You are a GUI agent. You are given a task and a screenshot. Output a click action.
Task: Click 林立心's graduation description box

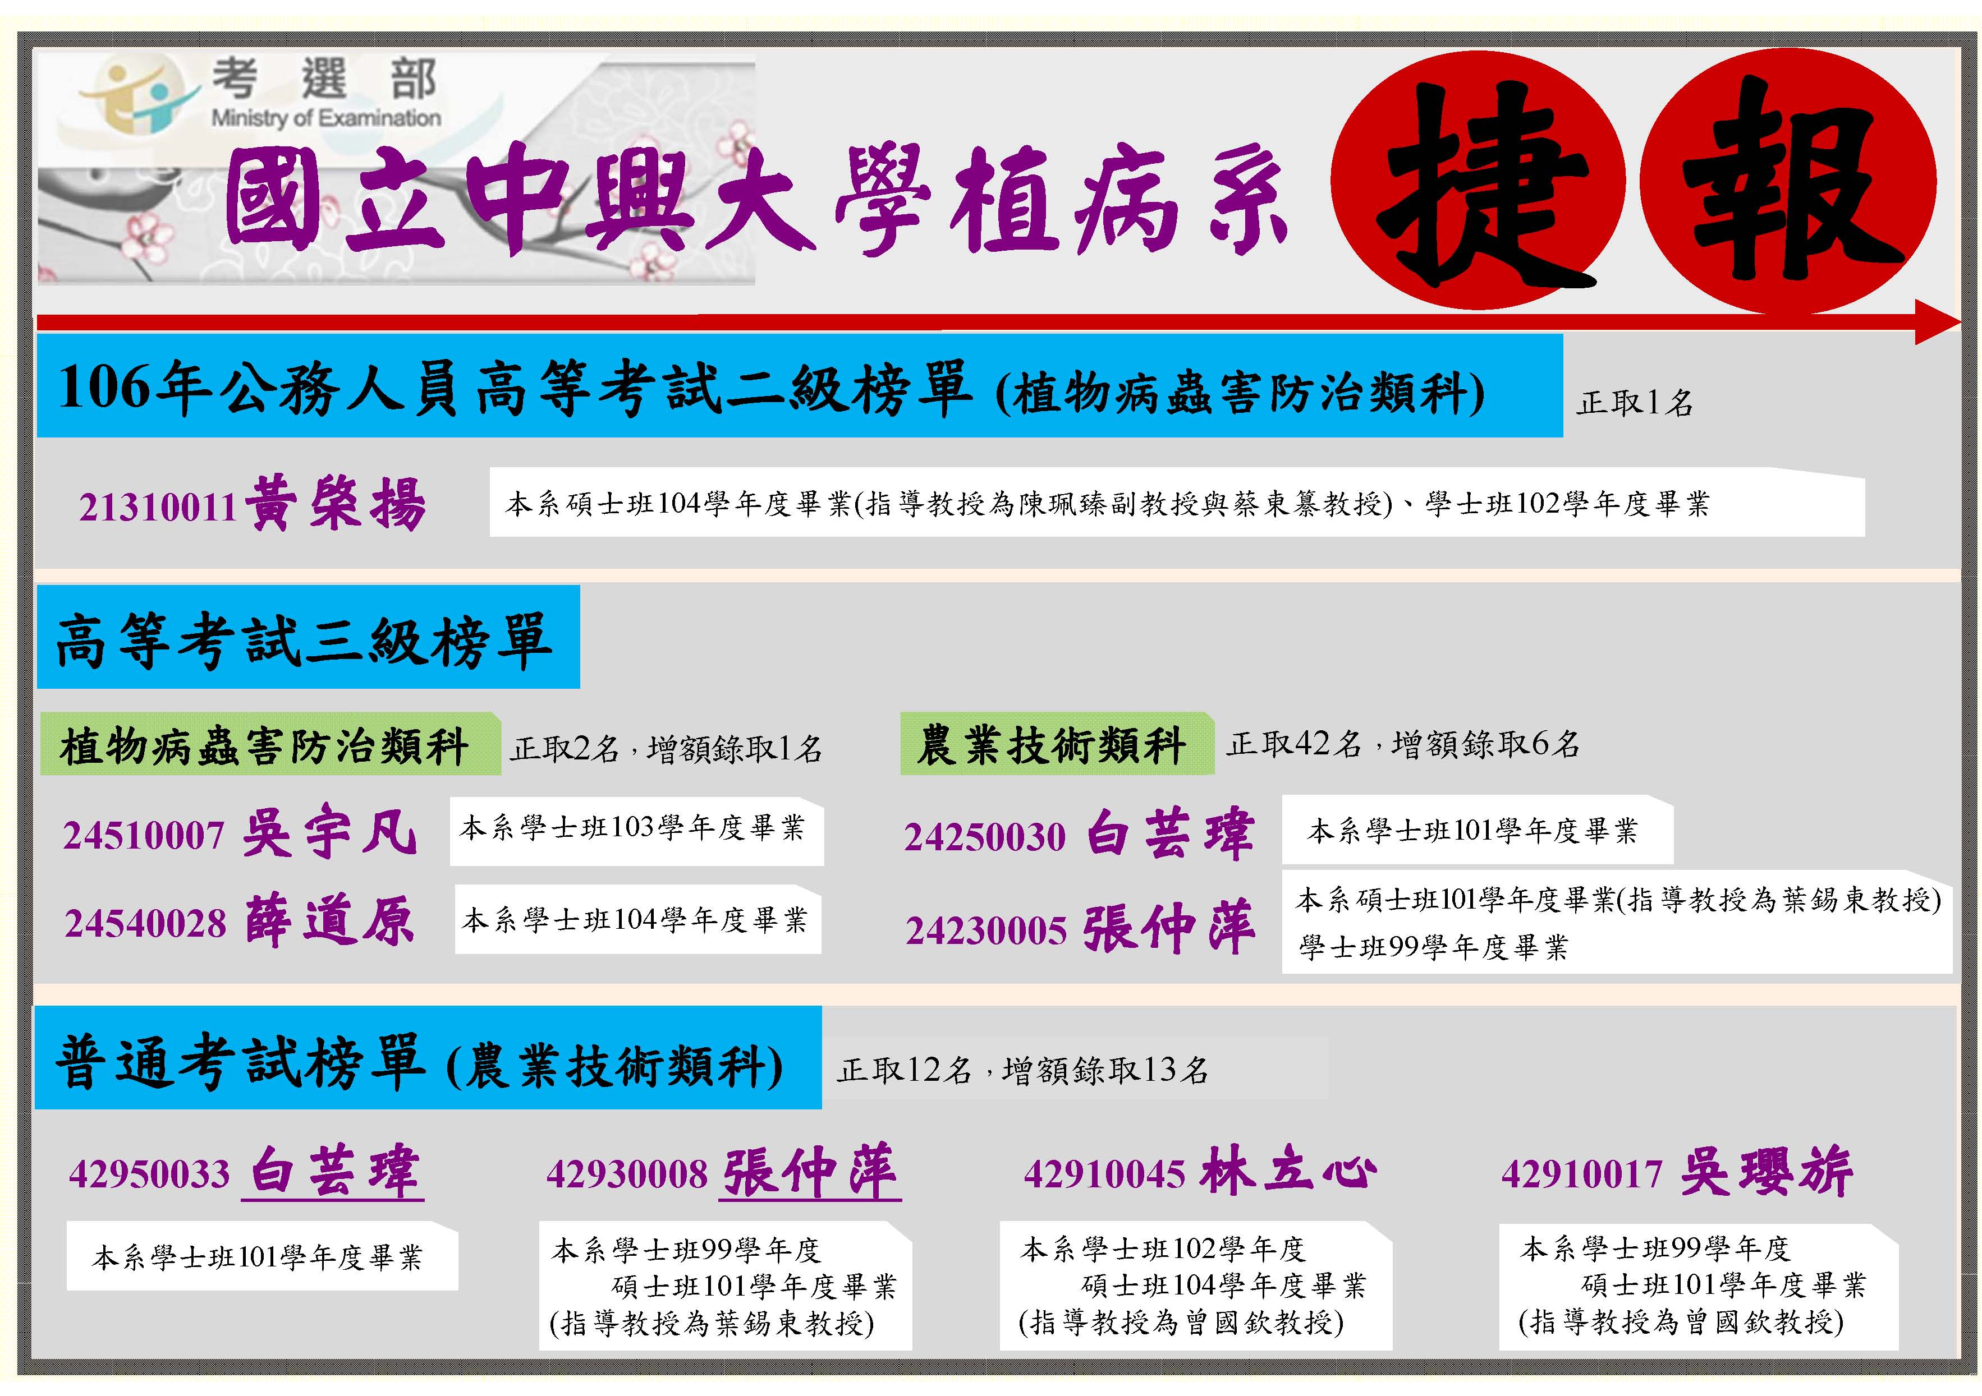pos(1196,1286)
